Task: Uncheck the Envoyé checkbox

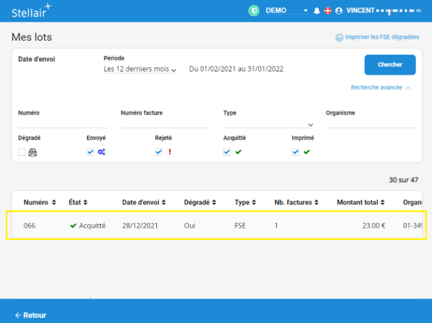Action: coord(90,152)
